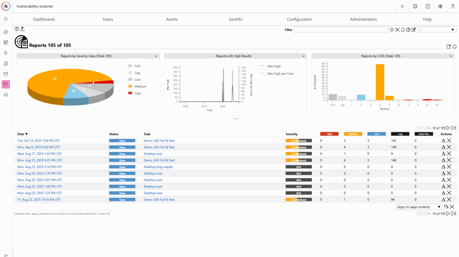Click the help icon below Dashboards
Screen dimensions: 459x257
pos(17,29)
